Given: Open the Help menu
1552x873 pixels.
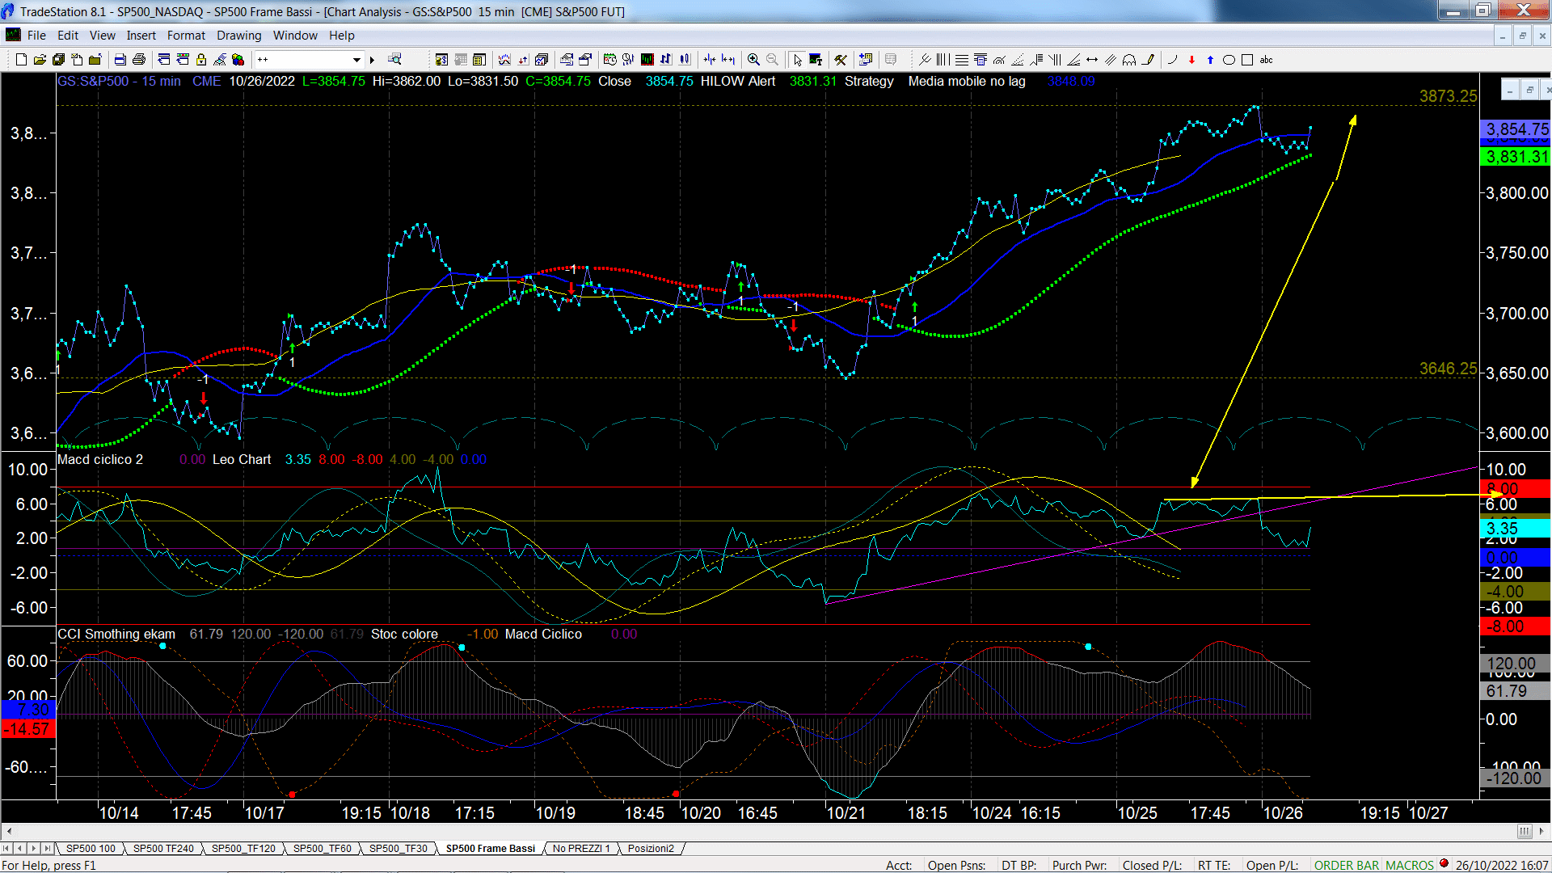Looking at the screenshot, I should [x=342, y=36].
